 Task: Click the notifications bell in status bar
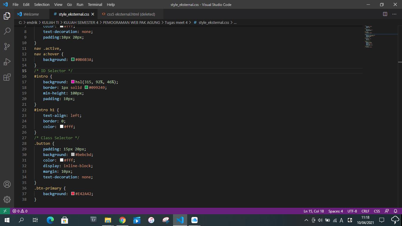(396, 211)
